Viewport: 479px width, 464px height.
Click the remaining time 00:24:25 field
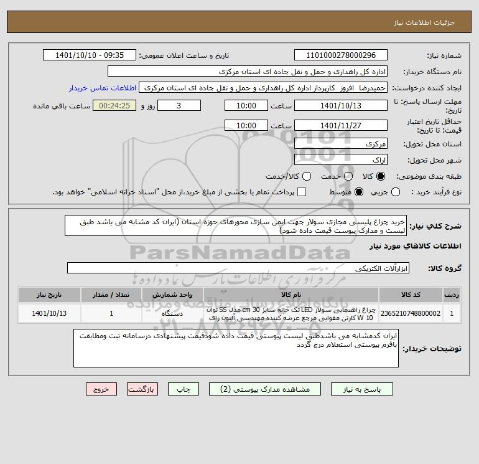pos(114,105)
